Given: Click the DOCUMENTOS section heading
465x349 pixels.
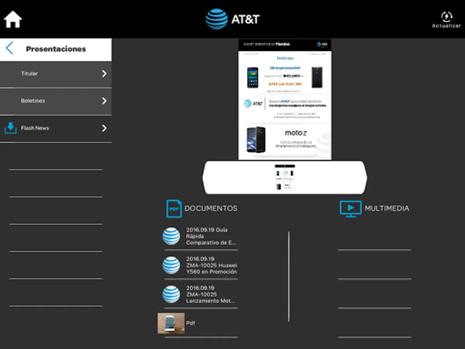Looking at the screenshot, I should [x=211, y=208].
